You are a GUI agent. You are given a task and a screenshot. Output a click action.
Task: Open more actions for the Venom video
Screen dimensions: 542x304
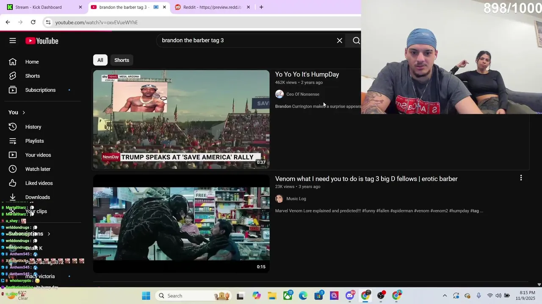pos(521,178)
